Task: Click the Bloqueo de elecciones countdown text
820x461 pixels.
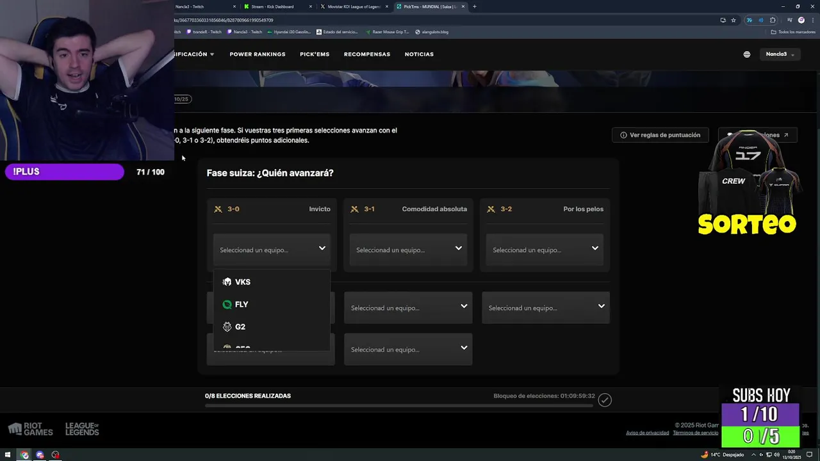Action: tap(544, 396)
